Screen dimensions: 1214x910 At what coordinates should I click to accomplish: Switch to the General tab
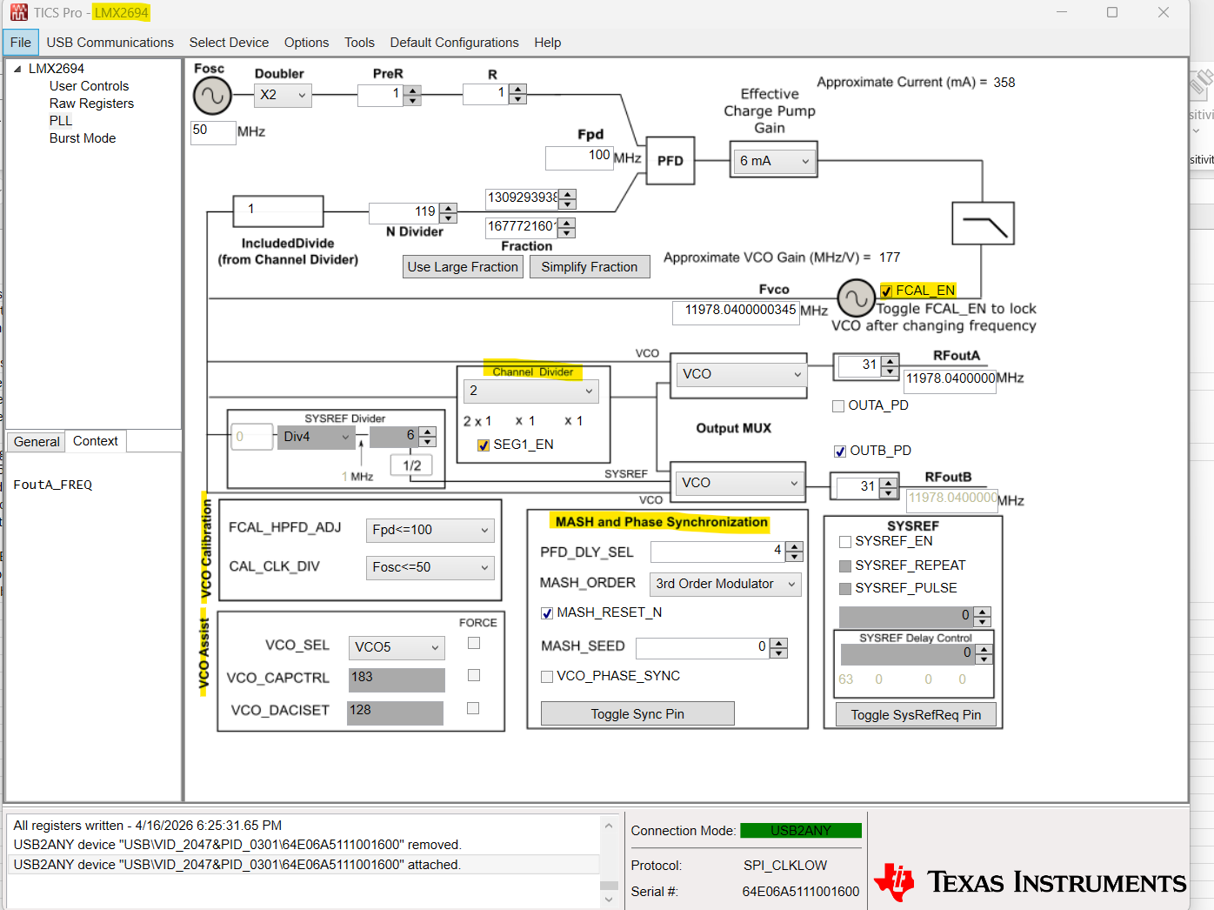[x=37, y=442]
